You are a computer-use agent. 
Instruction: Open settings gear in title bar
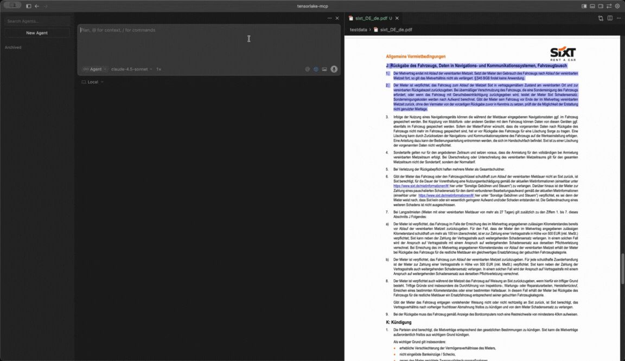[617, 6]
